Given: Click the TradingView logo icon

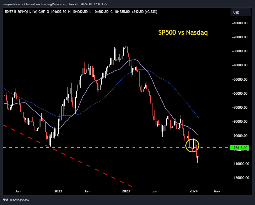Looking at the screenshot, I should click(x=6, y=200).
